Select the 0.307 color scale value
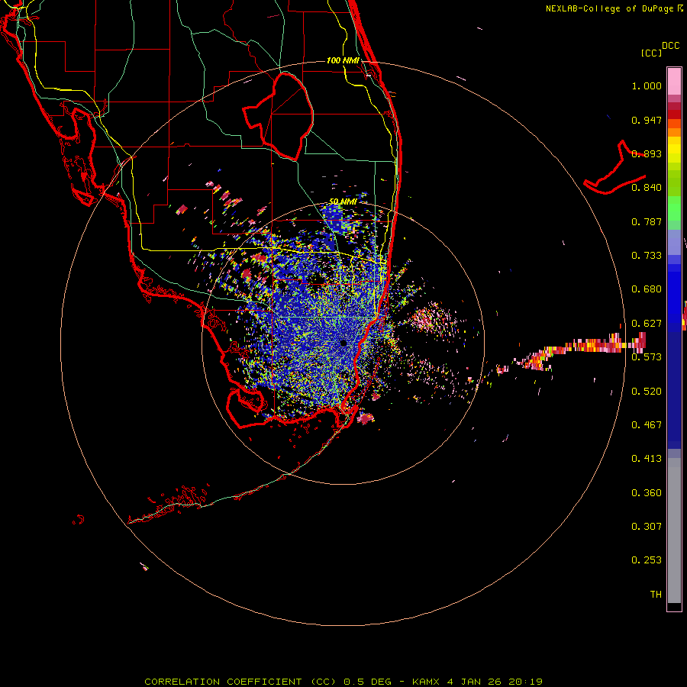This screenshot has height=687, width=687. (x=647, y=527)
